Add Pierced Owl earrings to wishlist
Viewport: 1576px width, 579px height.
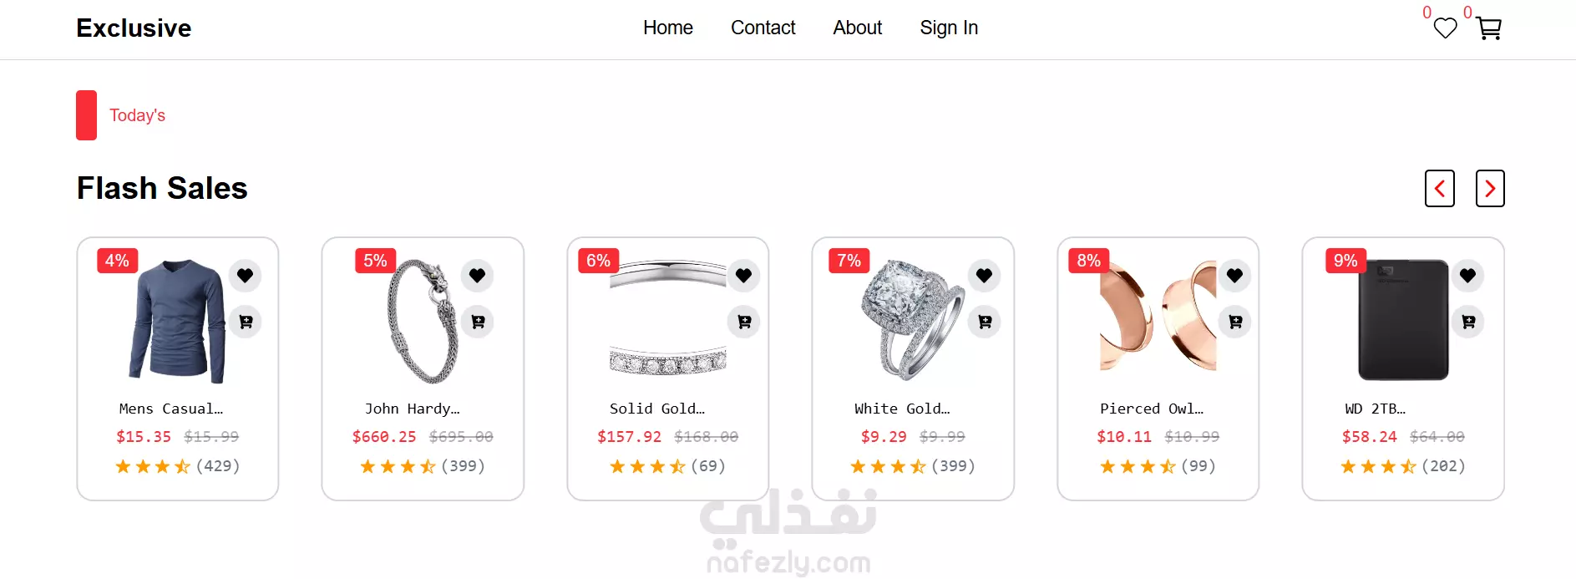(x=1234, y=275)
